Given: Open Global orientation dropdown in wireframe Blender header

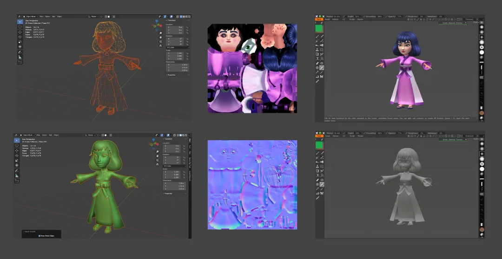Looking at the screenshot, I should 93,17.
